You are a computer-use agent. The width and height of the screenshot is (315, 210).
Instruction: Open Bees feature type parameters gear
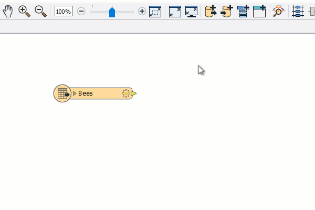(x=126, y=93)
